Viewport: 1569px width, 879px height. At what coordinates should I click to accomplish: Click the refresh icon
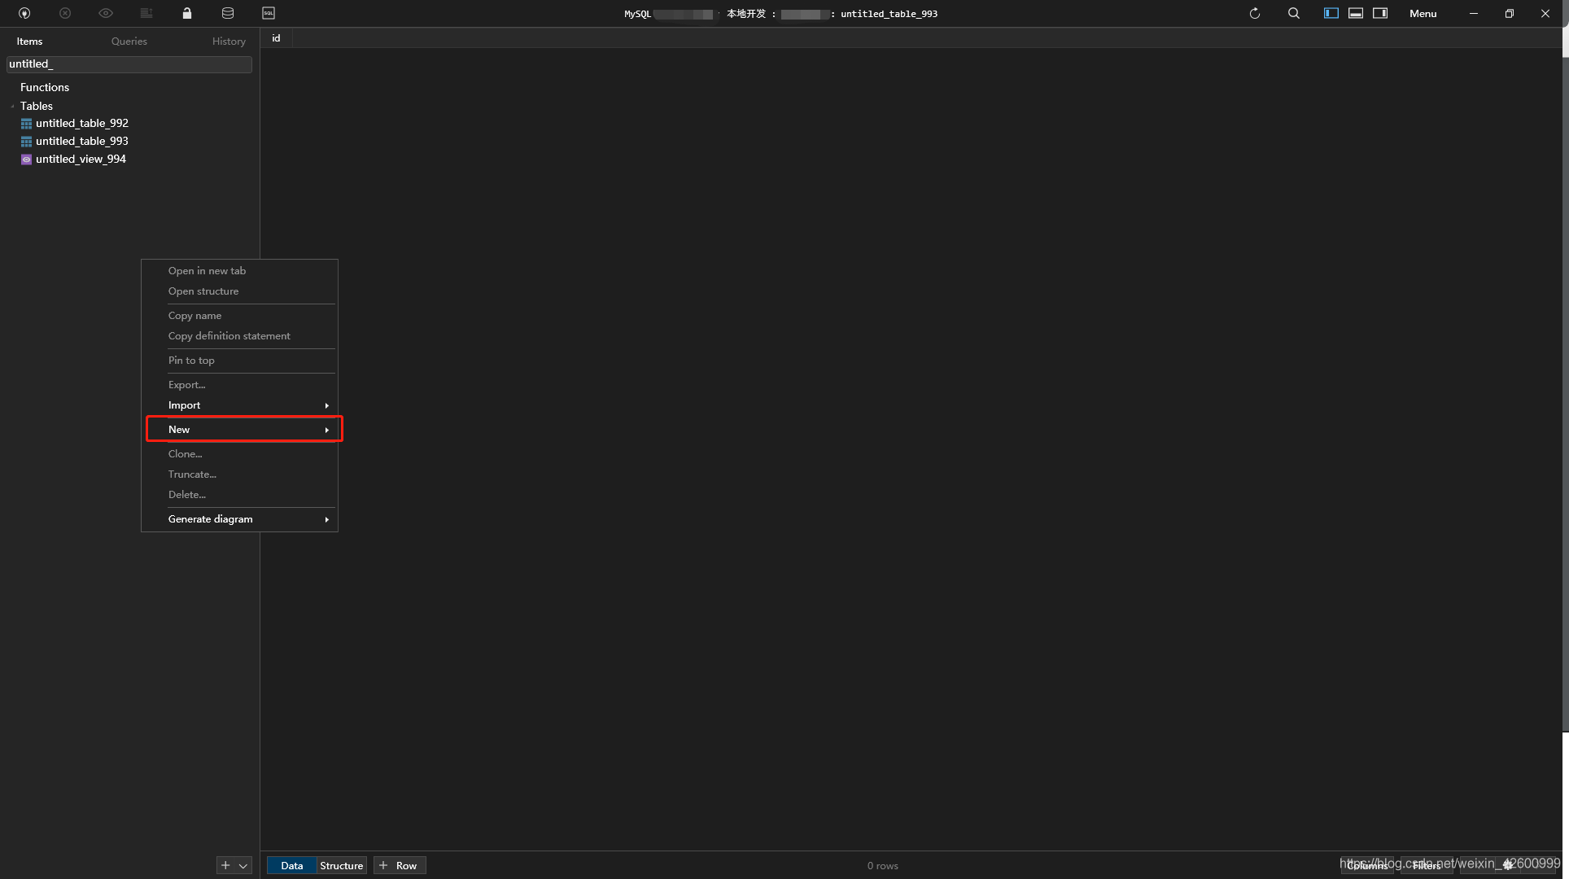tap(1255, 13)
